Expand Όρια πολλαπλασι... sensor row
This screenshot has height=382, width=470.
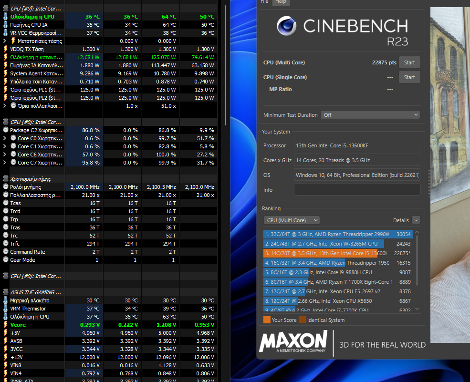click(4, 106)
